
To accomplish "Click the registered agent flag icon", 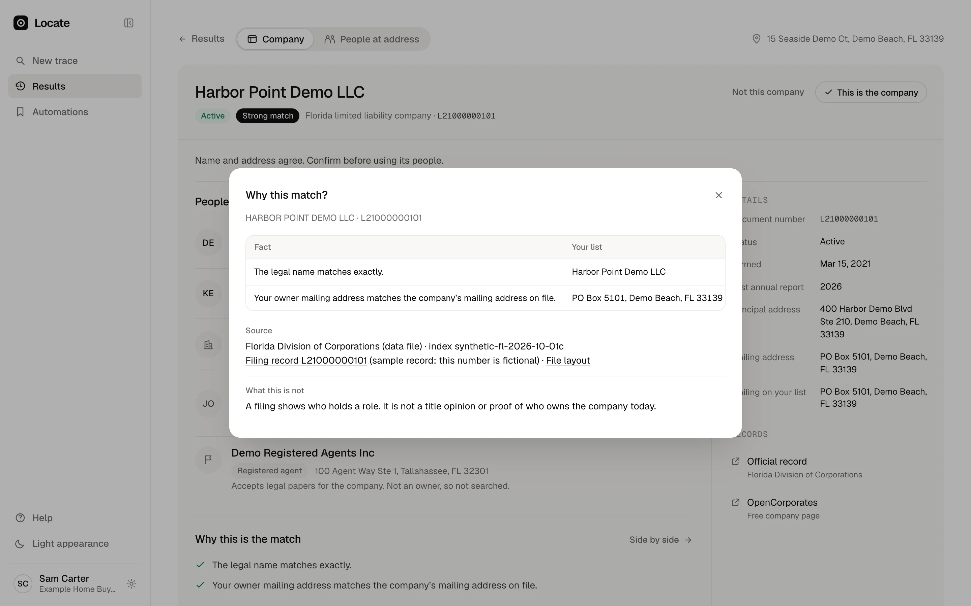I will point(208,459).
